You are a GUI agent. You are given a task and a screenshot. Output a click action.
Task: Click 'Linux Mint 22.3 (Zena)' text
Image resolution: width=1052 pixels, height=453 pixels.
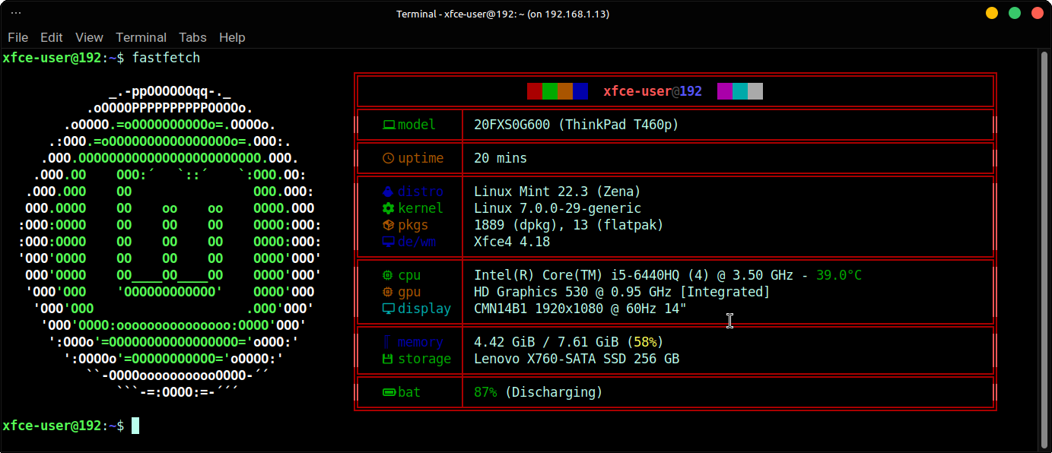pos(558,192)
